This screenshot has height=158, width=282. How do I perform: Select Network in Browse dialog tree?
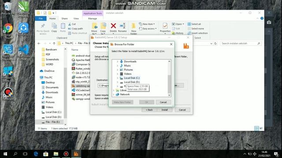pyautogui.click(x=125, y=94)
